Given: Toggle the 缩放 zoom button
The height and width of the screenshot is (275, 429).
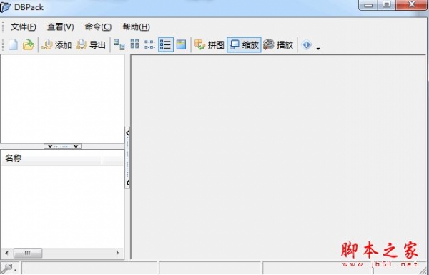Looking at the screenshot, I should pyautogui.click(x=244, y=44).
